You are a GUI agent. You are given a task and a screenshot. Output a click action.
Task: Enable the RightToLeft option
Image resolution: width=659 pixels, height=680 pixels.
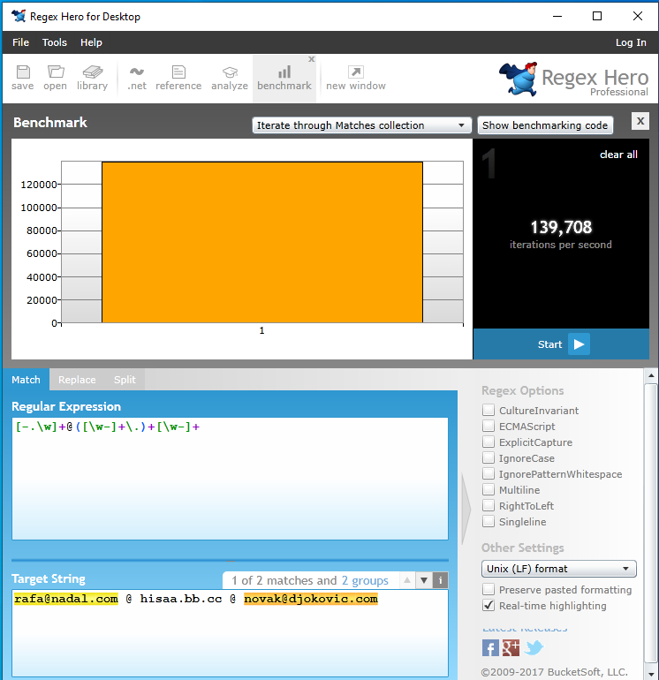click(489, 505)
